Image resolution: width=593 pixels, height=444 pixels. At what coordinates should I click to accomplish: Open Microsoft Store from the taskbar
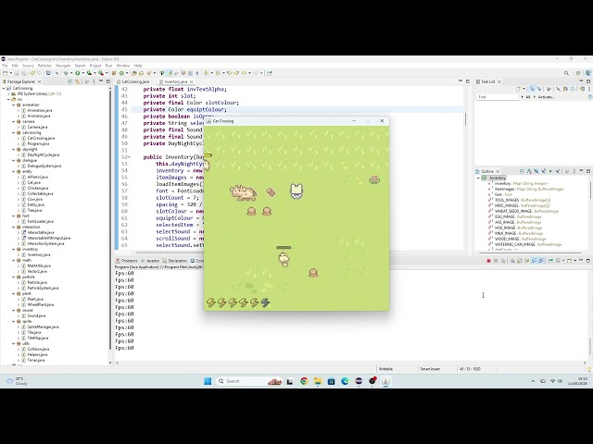[x=332, y=381]
